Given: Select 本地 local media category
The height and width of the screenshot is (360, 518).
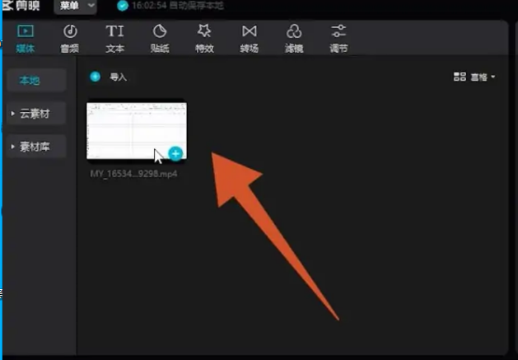Looking at the screenshot, I should tap(36, 81).
